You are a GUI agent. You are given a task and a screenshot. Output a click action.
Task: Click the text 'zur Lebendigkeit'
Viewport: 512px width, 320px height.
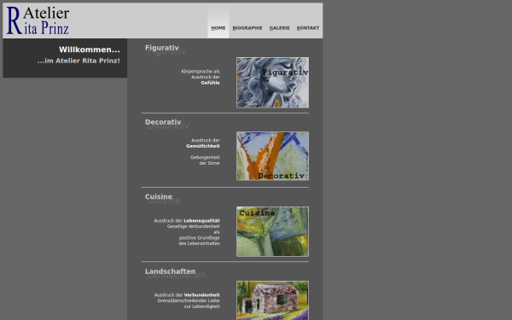(201, 306)
